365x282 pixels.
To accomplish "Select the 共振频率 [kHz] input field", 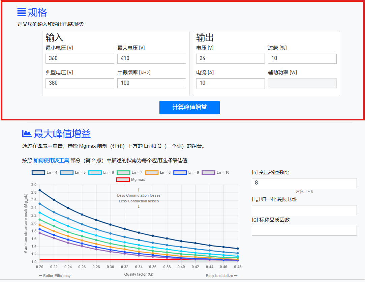I will pyautogui.click(x=152, y=83).
